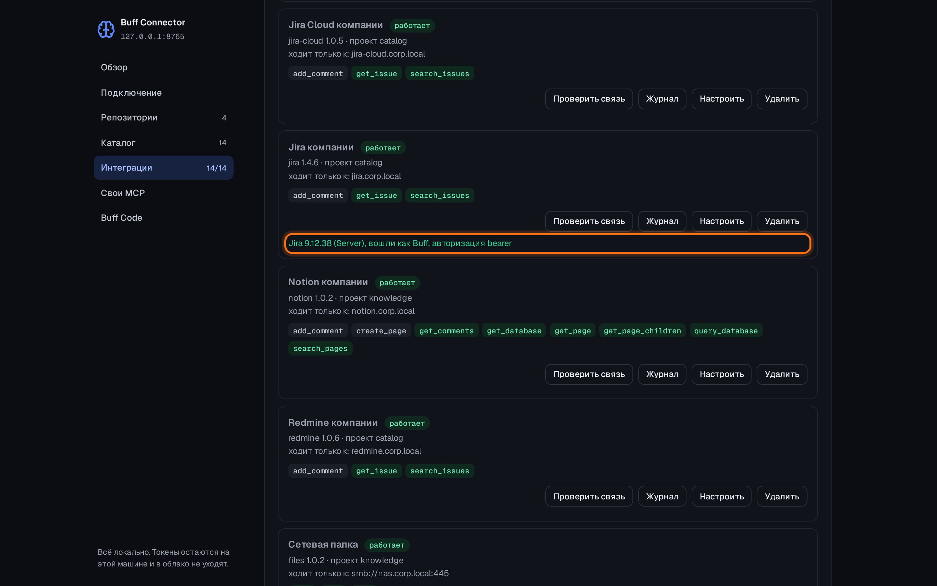This screenshot has width=937, height=586.
Task: Toggle get_database tag in Notion card
Action: pyautogui.click(x=514, y=331)
